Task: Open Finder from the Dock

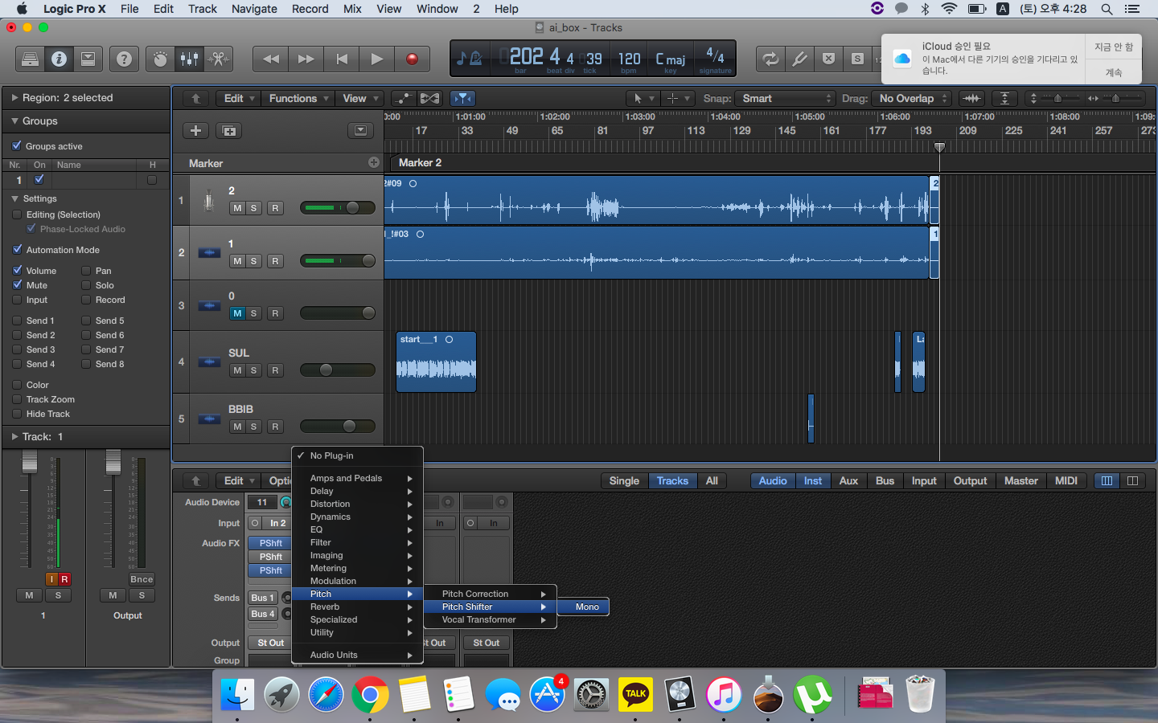Action: (x=238, y=694)
